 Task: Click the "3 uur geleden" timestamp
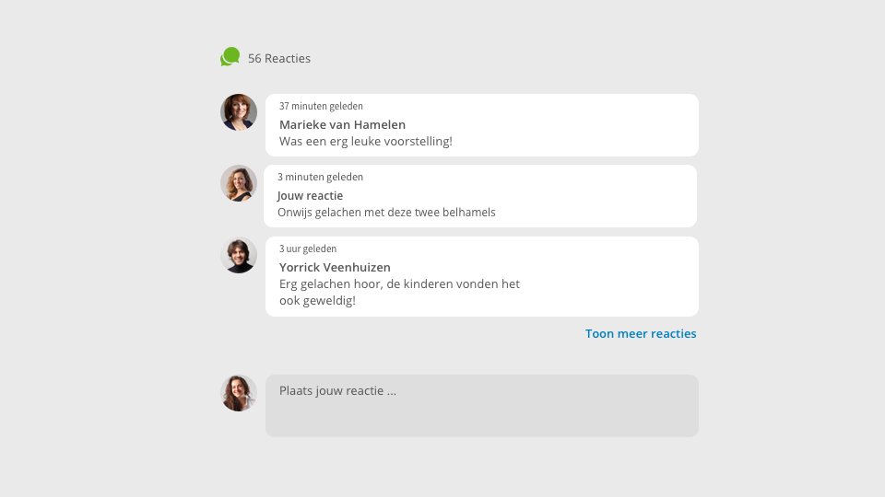[x=308, y=248]
